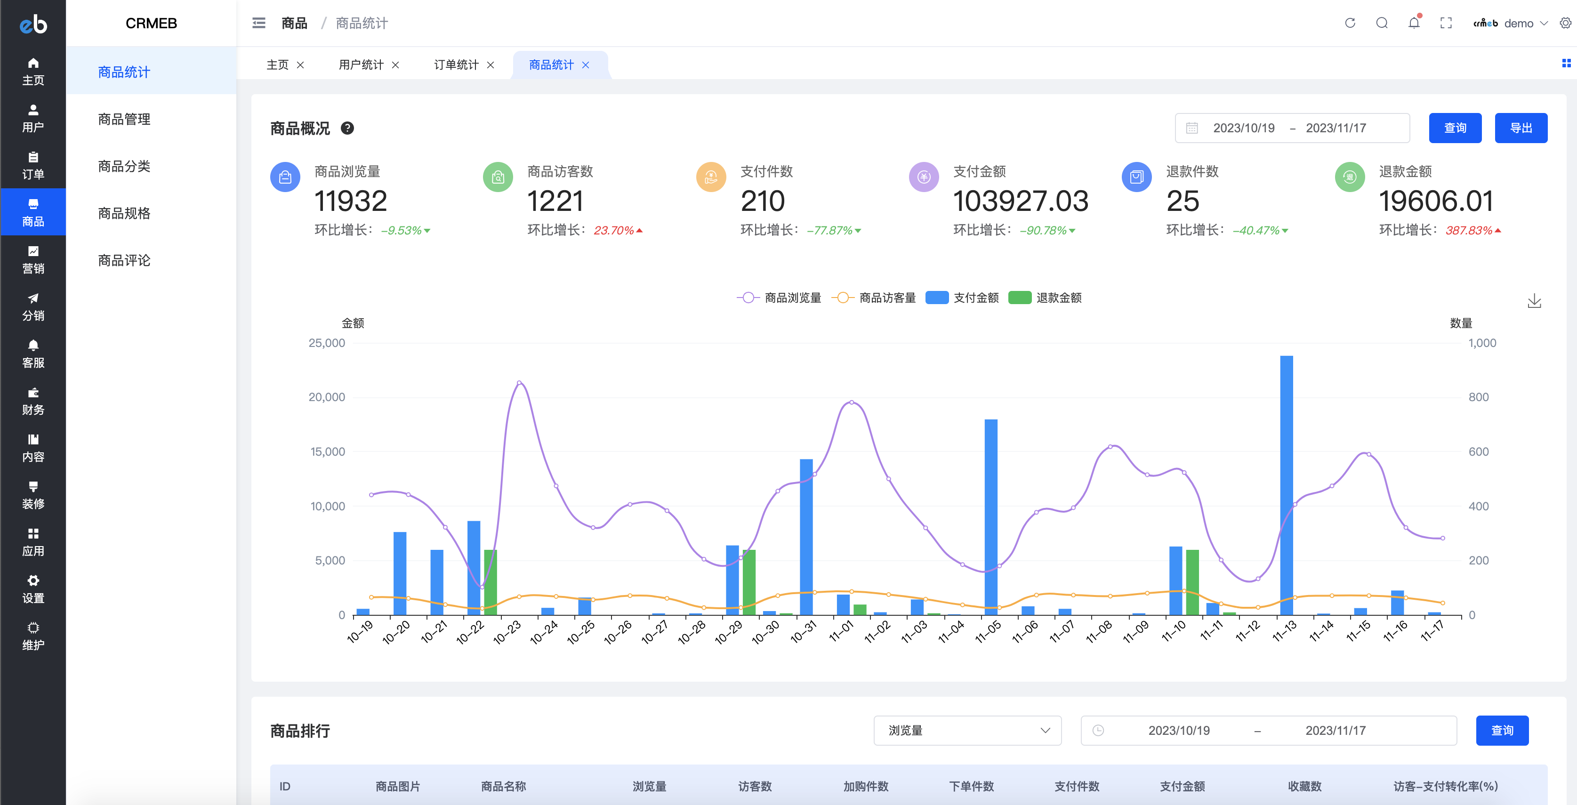Close the 订单统计 tab
The height and width of the screenshot is (805, 1577).
click(x=491, y=65)
